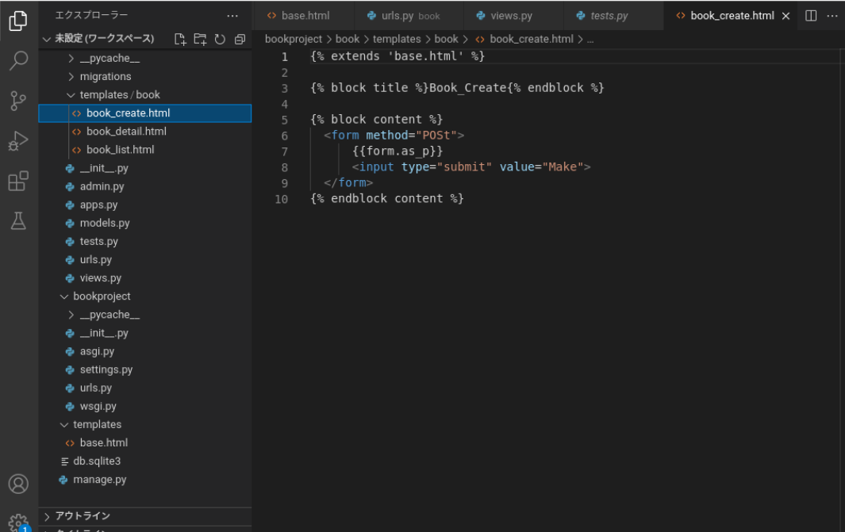Viewport: 845px width, 532px height.
Task: Create a new folder via Explorer toolbar icon
Action: point(200,38)
